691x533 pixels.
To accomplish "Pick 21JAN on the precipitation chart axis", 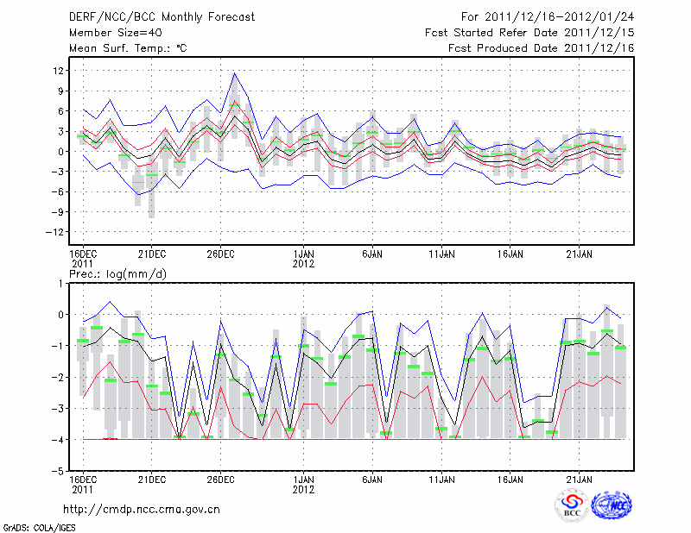I will tap(580, 479).
